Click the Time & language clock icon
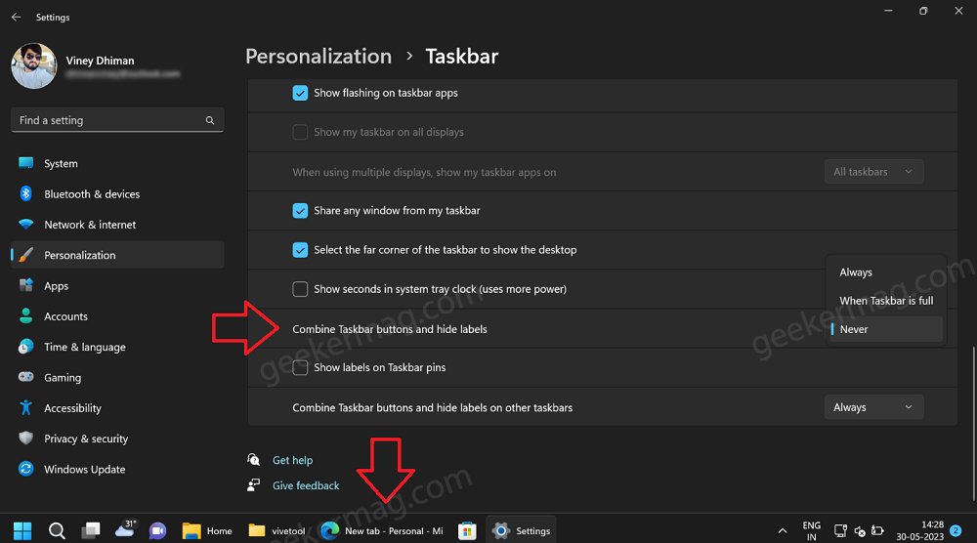This screenshot has width=977, height=543. point(25,347)
